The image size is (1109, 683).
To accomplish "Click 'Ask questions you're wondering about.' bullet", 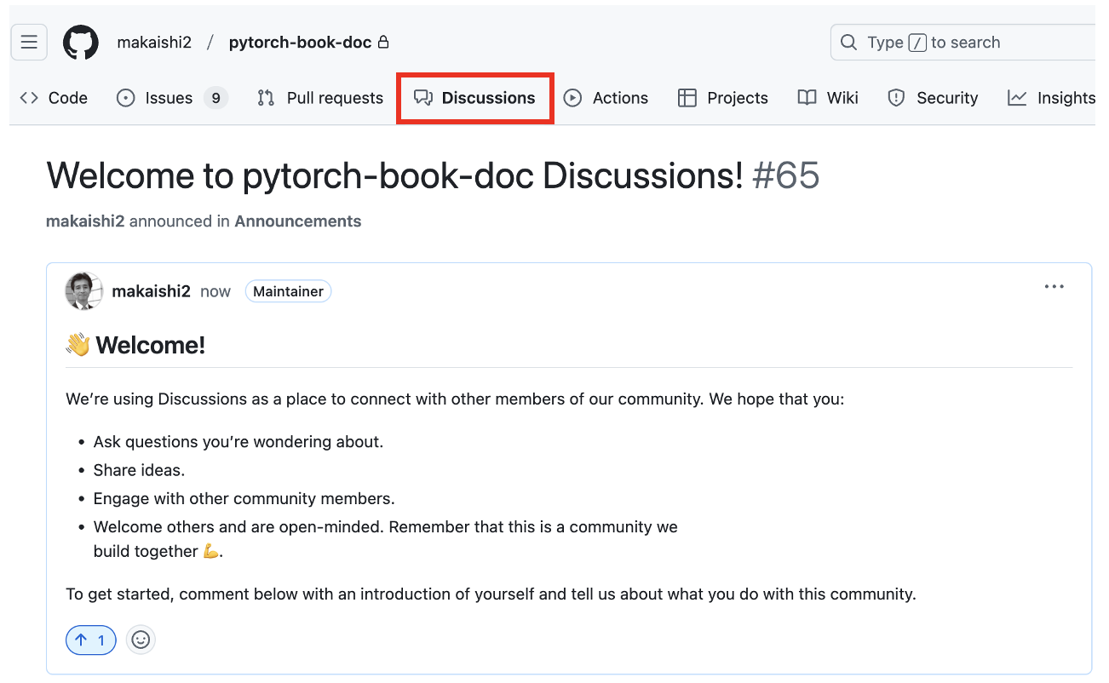I will click(x=238, y=442).
